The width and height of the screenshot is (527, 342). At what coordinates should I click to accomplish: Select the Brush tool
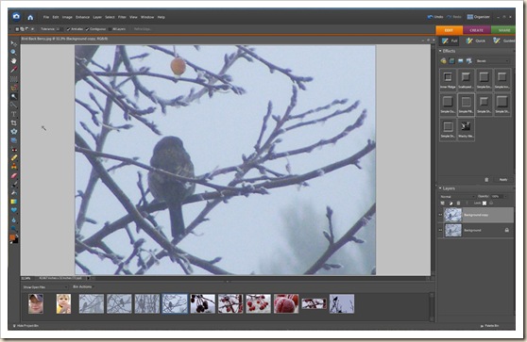click(x=14, y=185)
